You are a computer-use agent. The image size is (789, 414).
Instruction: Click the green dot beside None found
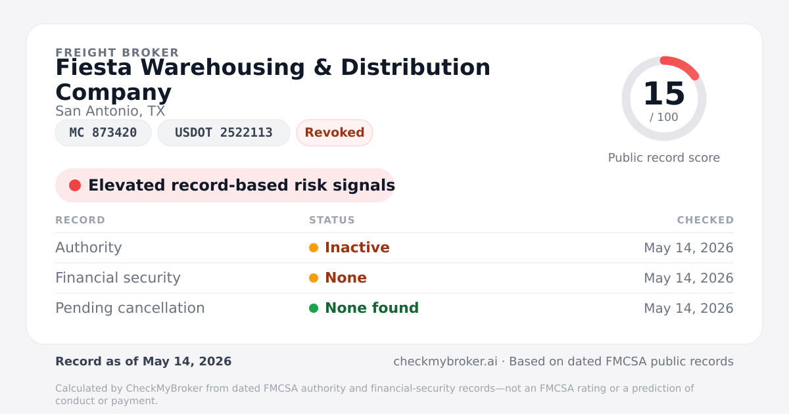(314, 308)
